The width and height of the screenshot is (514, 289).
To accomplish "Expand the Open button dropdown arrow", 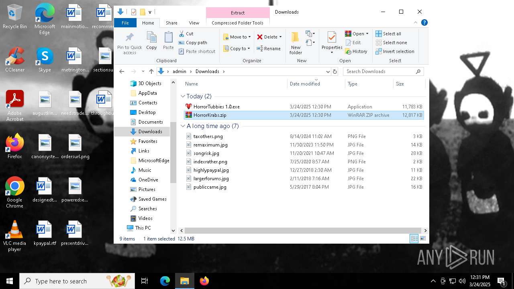I will click(367, 34).
